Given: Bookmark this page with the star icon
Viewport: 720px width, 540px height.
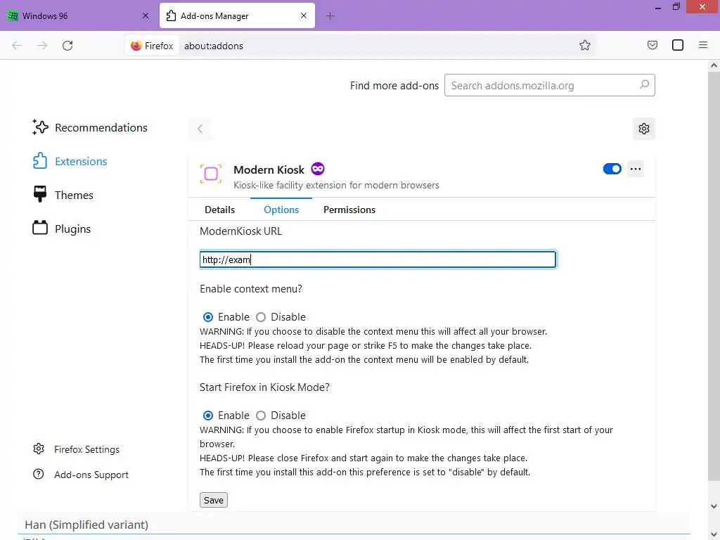Looking at the screenshot, I should tap(584, 45).
